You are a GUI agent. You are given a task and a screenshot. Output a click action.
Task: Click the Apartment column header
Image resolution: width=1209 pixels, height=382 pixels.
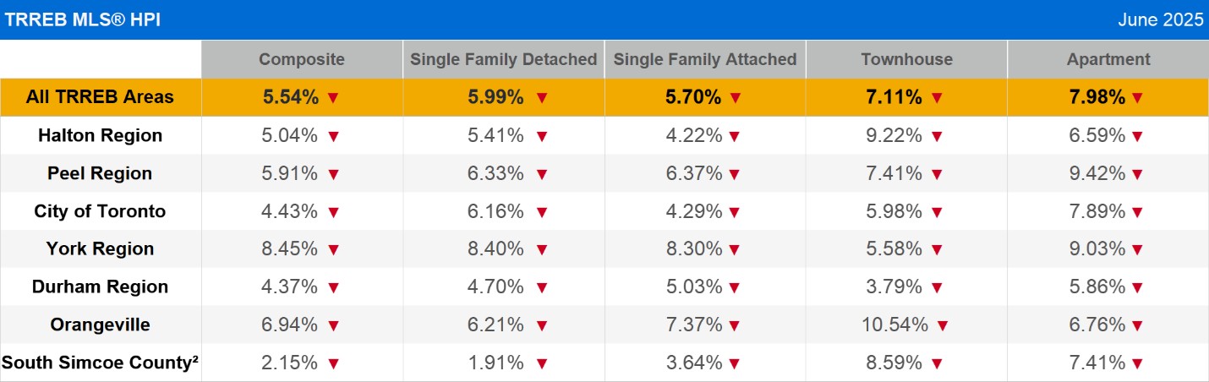tap(1108, 59)
